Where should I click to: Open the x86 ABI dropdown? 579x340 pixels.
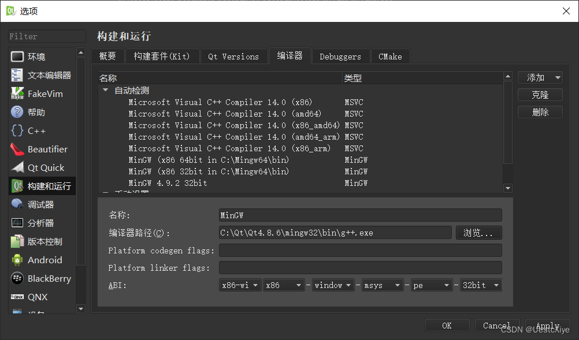click(x=284, y=285)
